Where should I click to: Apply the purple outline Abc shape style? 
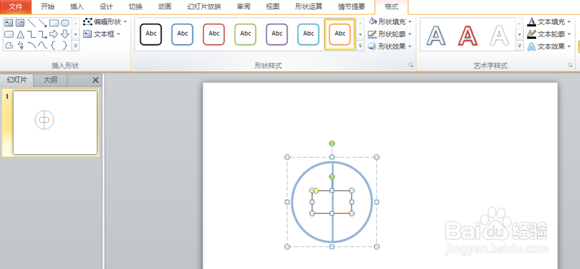click(277, 34)
